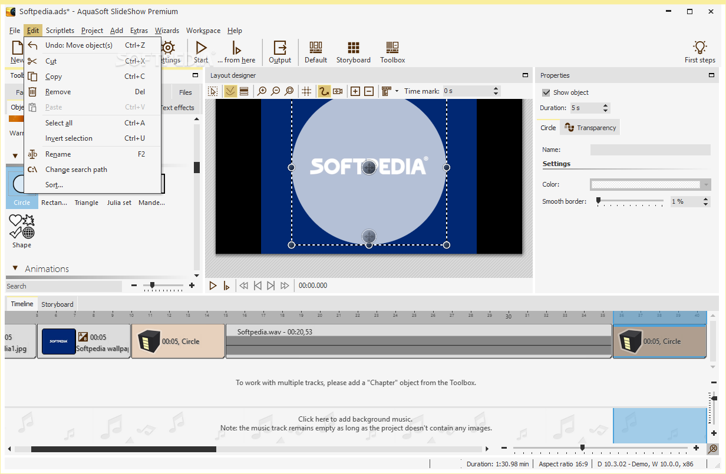The height and width of the screenshot is (474, 726).
Task: Toggle the Show object checkbox
Action: click(x=546, y=92)
